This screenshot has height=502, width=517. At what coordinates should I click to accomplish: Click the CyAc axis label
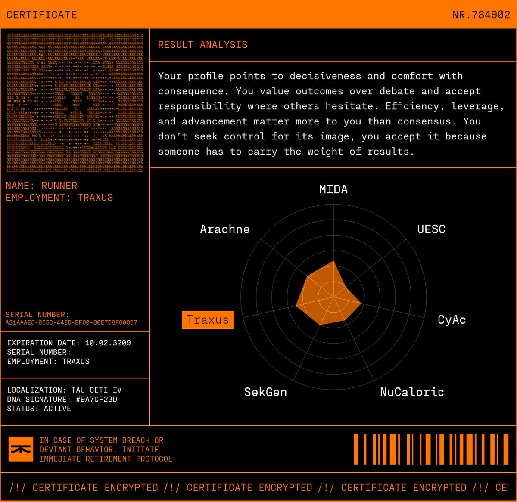pyautogui.click(x=452, y=320)
